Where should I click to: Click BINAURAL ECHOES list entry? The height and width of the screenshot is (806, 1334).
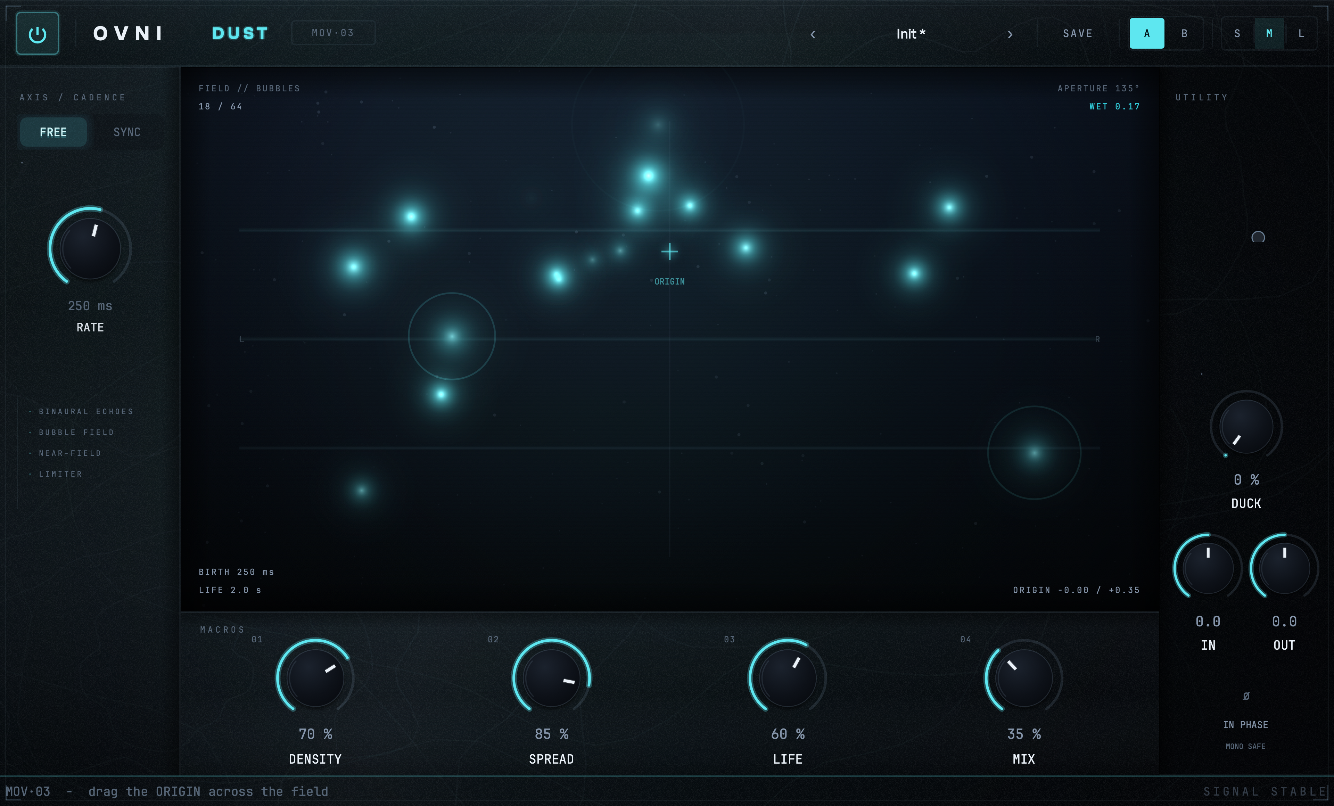click(85, 412)
